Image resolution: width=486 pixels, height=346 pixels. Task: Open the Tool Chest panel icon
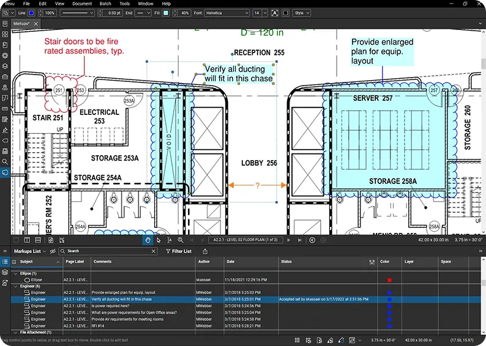point(5,77)
